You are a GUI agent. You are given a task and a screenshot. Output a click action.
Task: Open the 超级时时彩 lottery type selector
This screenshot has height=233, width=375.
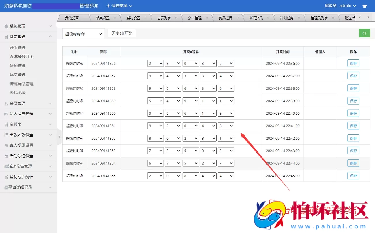(x=83, y=33)
